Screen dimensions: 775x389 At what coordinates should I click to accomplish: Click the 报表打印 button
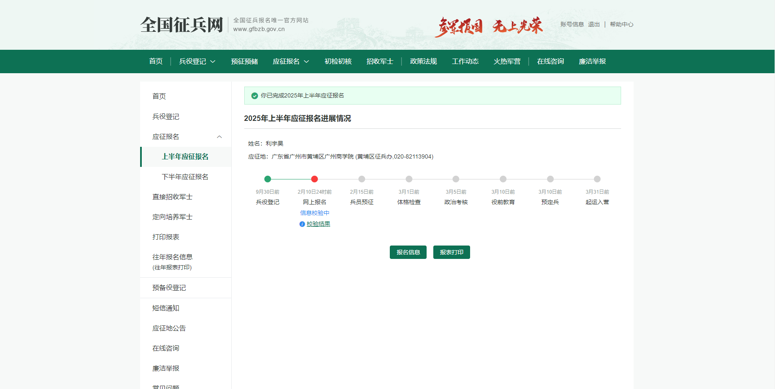(x=451, y=252)
